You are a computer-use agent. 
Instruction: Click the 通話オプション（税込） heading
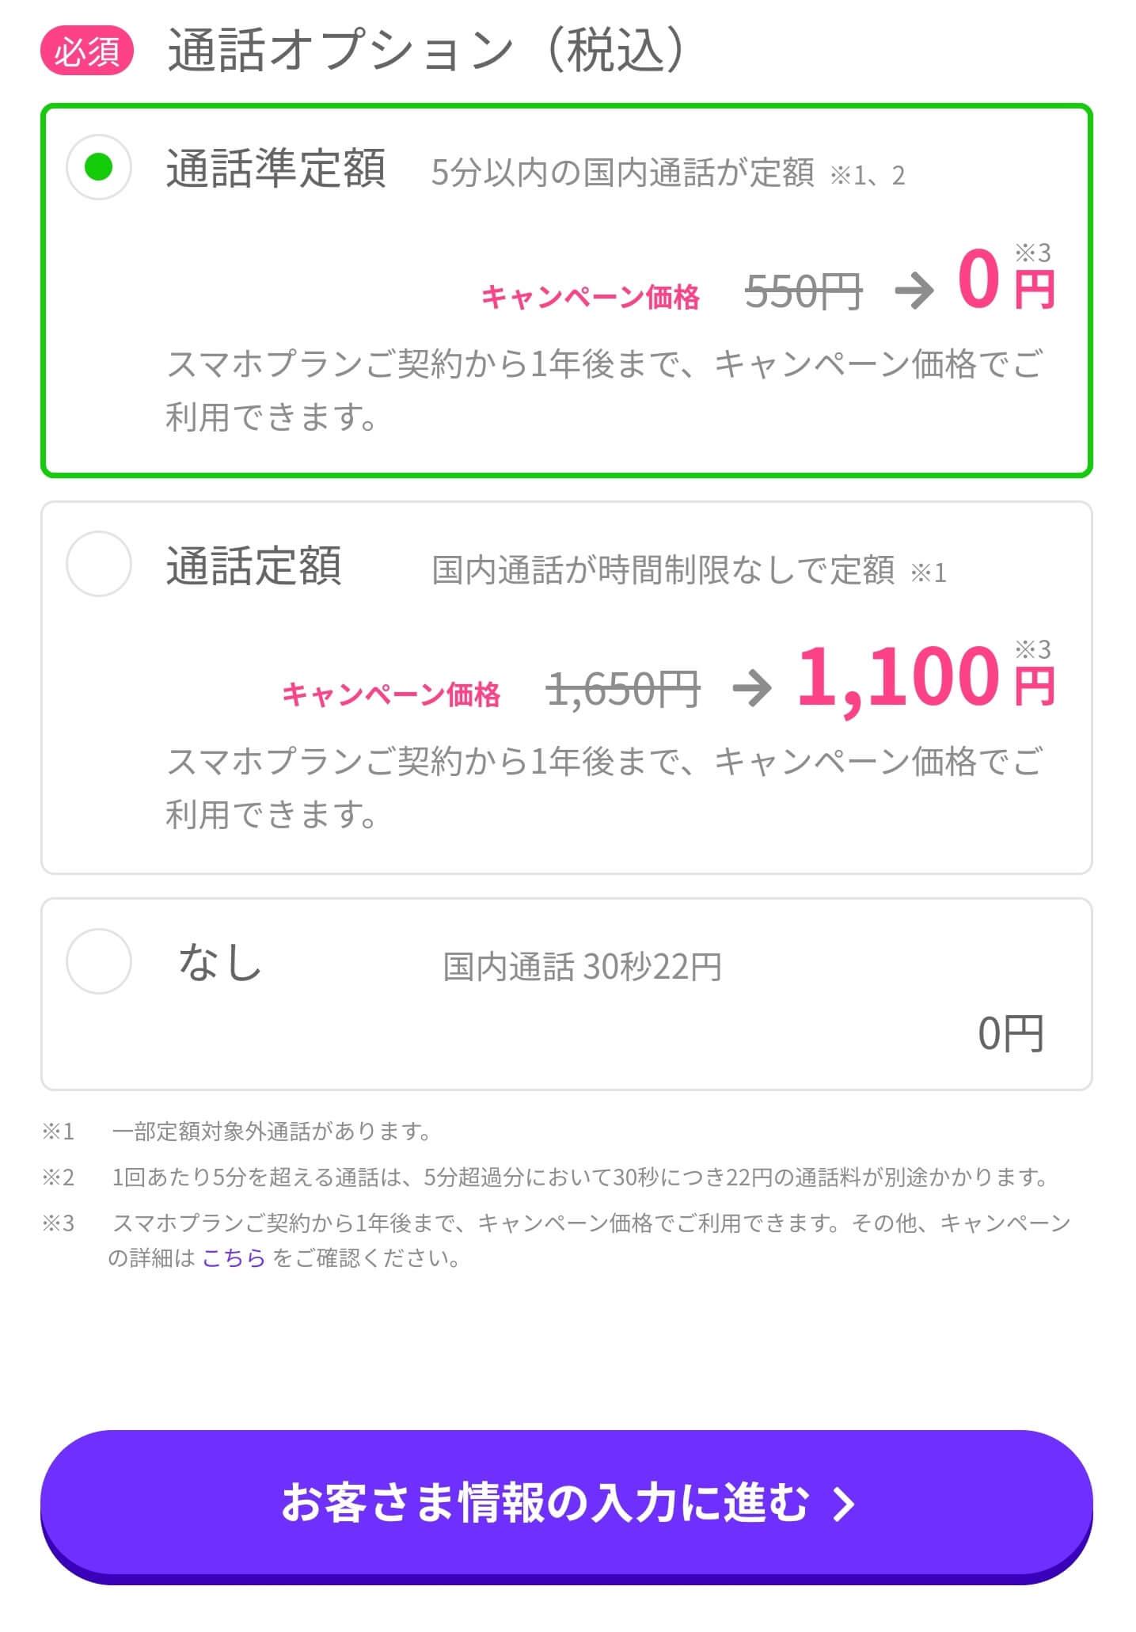[x=426, y=51]
